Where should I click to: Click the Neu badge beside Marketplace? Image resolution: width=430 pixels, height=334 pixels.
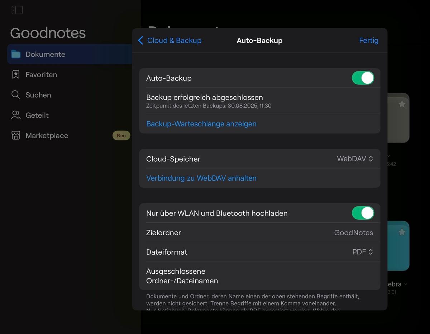(x=121, y=135)
